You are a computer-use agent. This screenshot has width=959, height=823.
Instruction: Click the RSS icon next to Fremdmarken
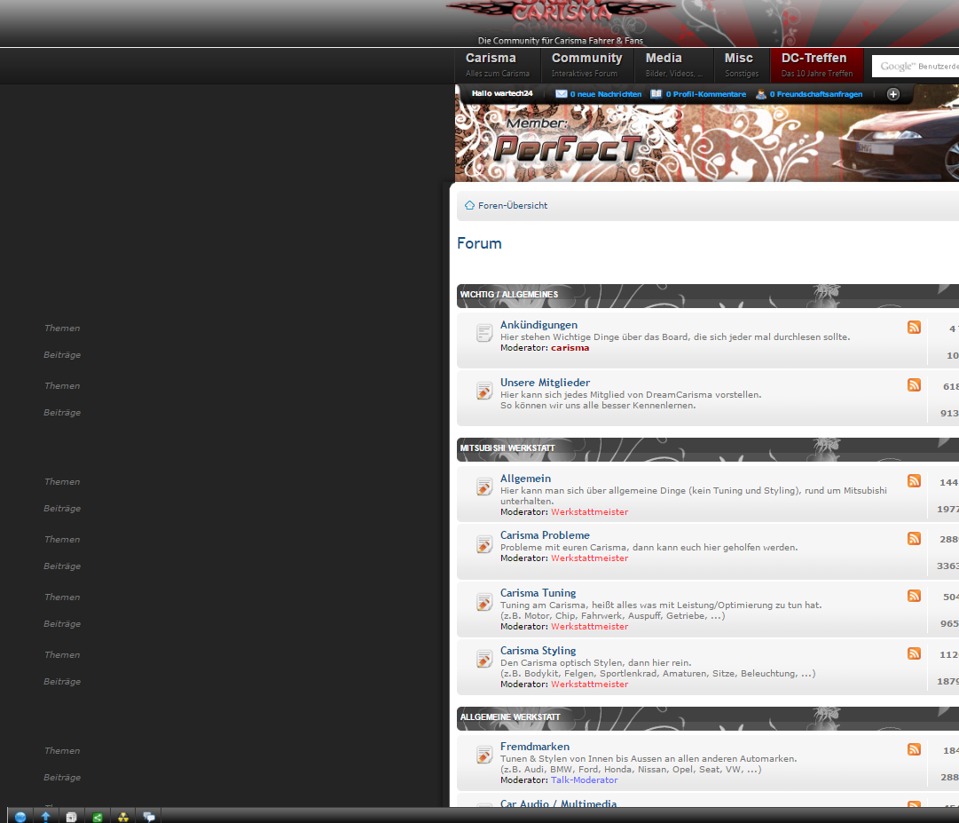pos(914,749)
